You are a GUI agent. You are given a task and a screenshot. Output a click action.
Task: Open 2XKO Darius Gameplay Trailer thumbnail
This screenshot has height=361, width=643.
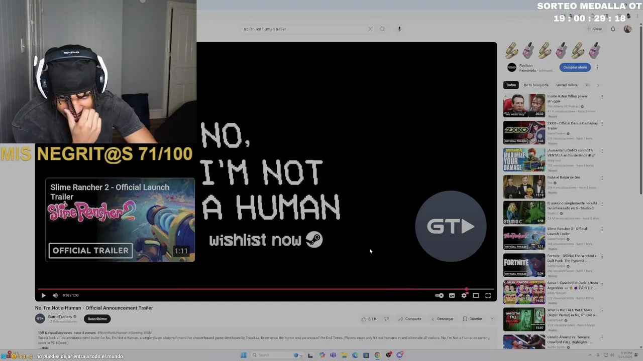[524, 132]
